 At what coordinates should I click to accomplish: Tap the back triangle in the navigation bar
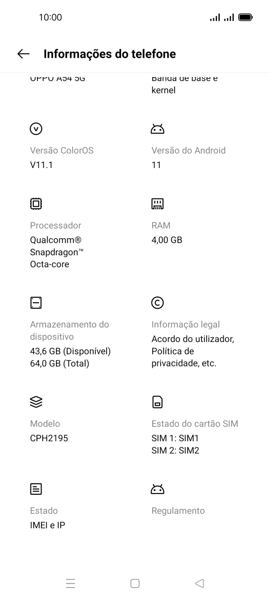click(199, 583)
